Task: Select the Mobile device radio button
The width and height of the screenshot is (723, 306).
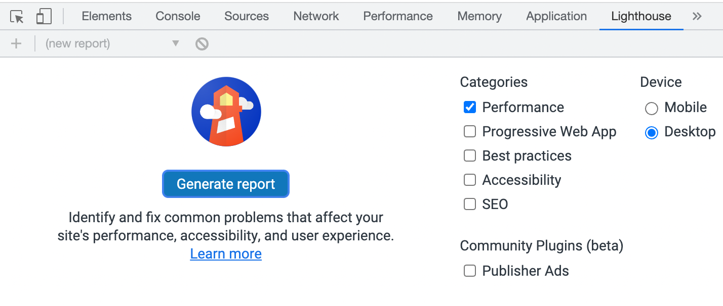Action: 652,108
